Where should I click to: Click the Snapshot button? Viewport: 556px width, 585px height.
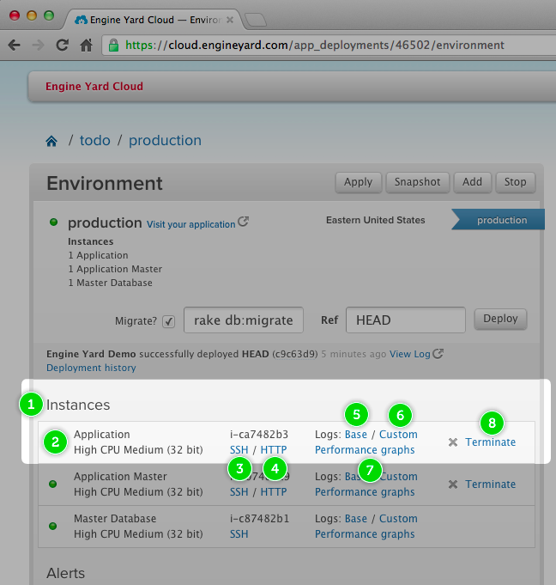[x=418, y=182]
